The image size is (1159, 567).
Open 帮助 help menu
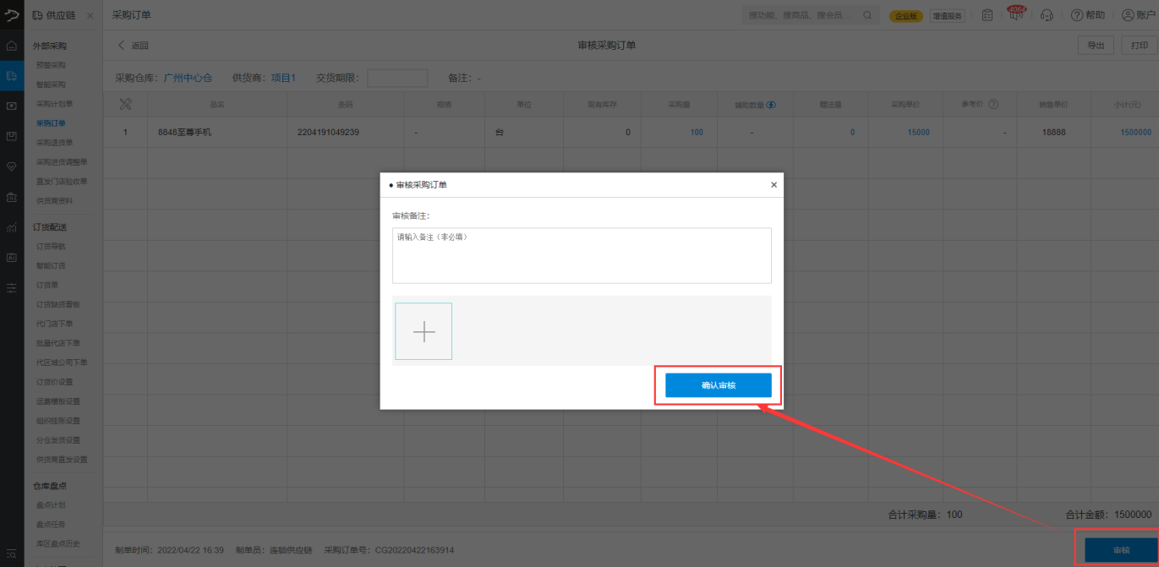pyautogui.click(x=1087, y=15)
